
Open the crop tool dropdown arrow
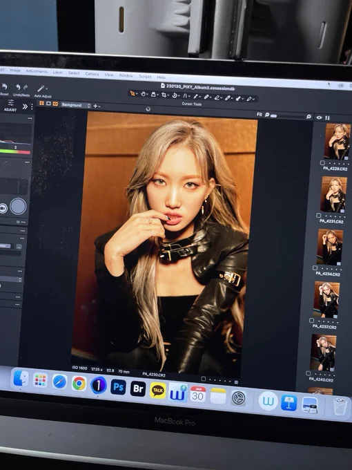tap(168, 95)
